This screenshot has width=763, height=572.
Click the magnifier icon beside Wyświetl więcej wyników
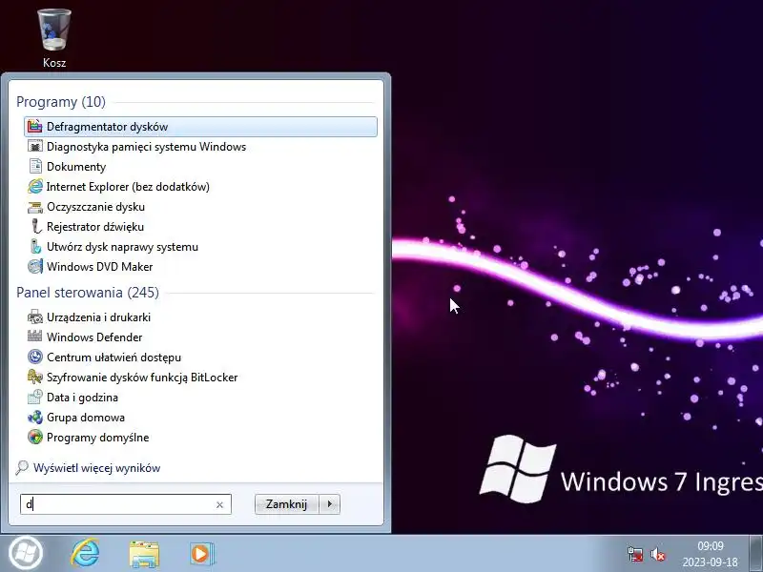(21, 468)
